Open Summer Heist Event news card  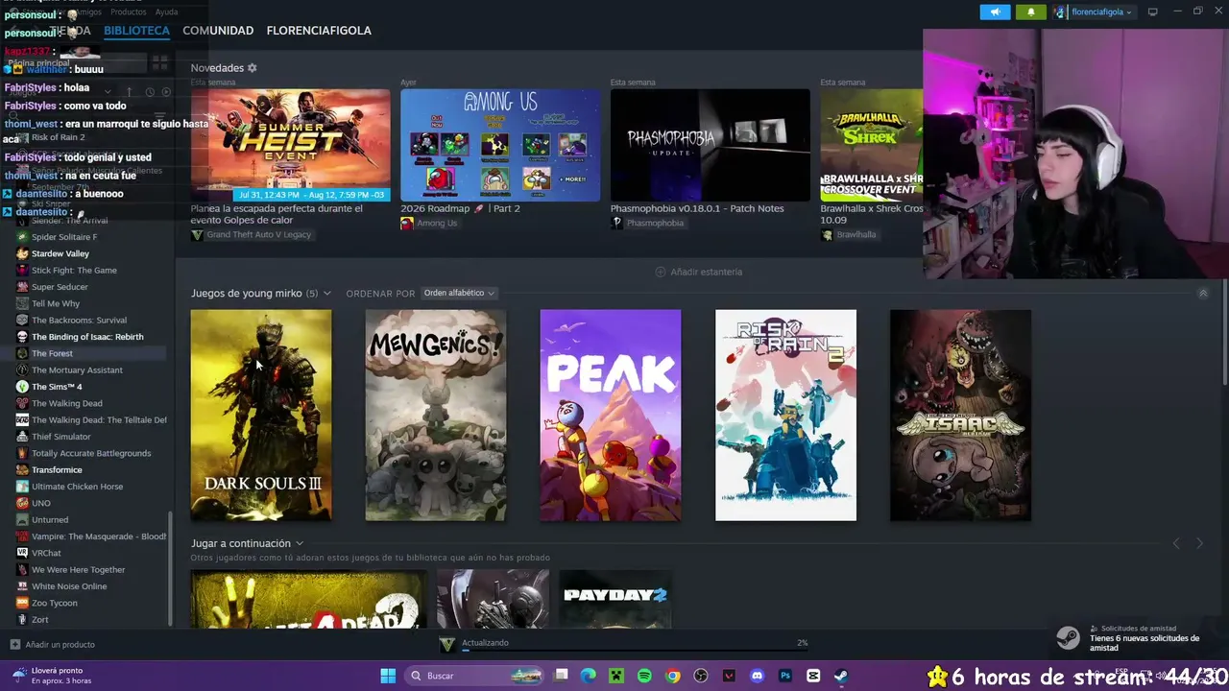(290, 145)
